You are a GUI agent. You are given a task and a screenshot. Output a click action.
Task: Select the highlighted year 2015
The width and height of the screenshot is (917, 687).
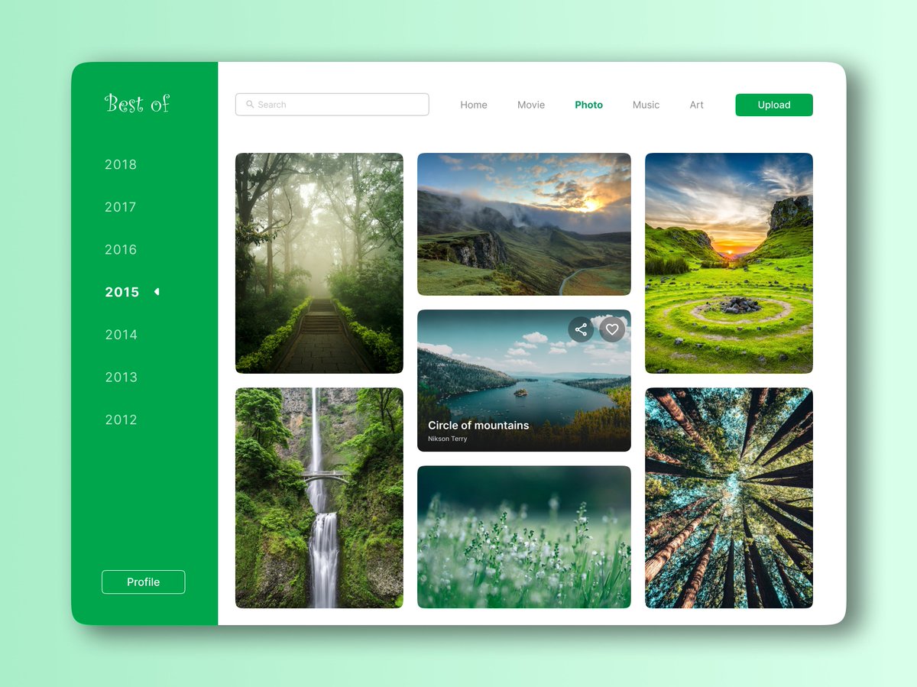coord(122,292)
